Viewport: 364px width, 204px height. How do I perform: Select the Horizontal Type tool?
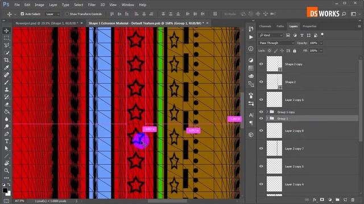point(6,141)
